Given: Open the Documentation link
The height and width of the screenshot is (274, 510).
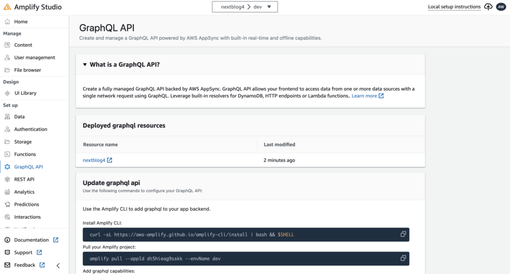Looking at the screenshot, I should (x=31, y=240).
